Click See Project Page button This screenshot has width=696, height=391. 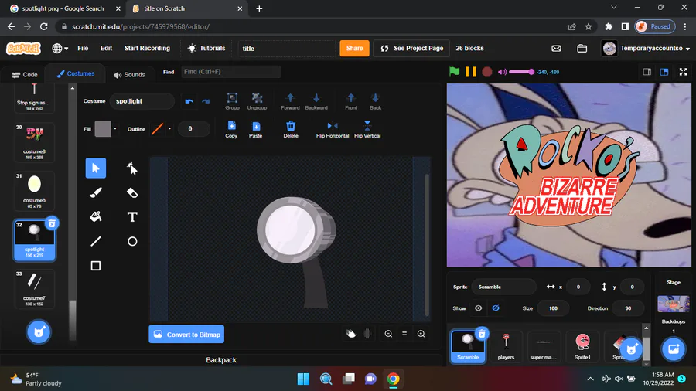[x=411, y=49]
